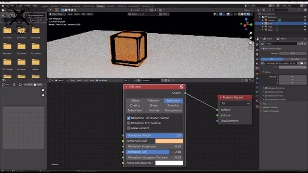The image size is (308, 173).
Task: Open the Tool settings tab icon in Properties
Action: 257,45
